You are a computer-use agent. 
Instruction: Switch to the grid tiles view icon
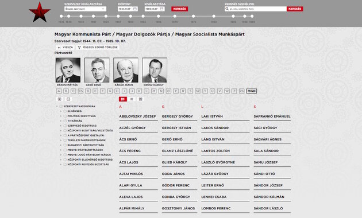(140, 99)
